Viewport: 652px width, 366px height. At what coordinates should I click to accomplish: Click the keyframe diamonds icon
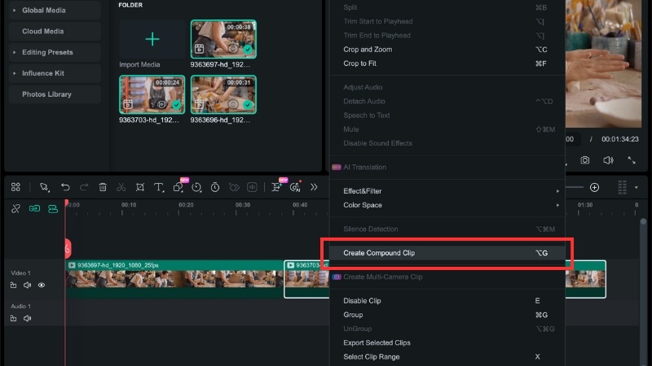[x=234, y=187]
